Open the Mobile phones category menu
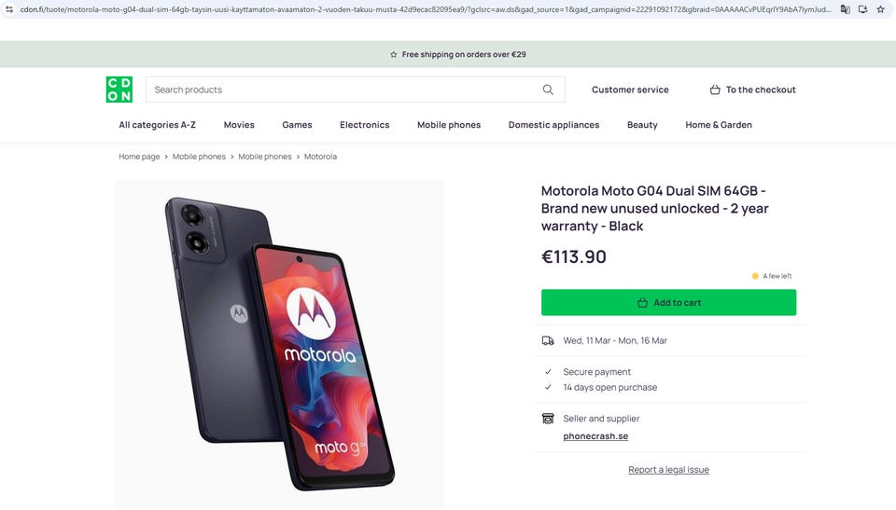Viewport: 896px width, 510px height. coord(449,125)
